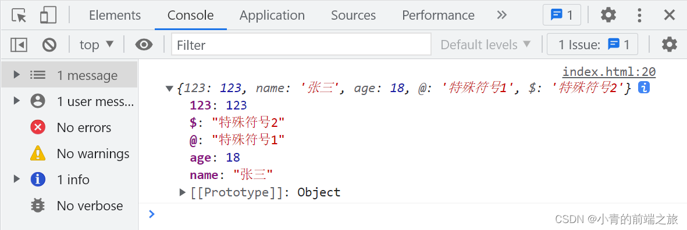
Task: Activate the inspect element picker
Action: pos(19,15)
